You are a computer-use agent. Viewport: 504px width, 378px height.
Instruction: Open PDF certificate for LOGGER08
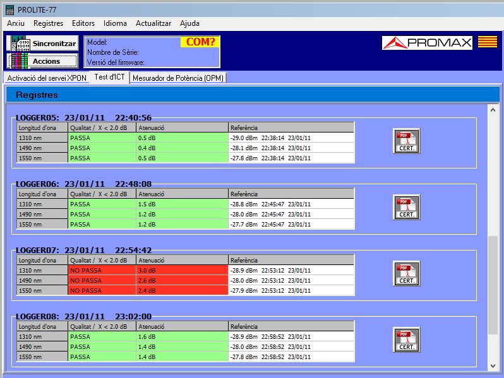tap(406, 340)
